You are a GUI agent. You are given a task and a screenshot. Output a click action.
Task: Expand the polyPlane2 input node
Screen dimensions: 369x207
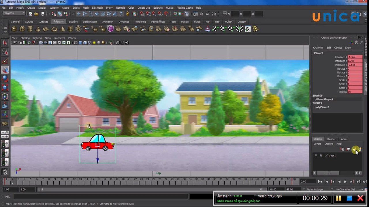coord(322,107)
